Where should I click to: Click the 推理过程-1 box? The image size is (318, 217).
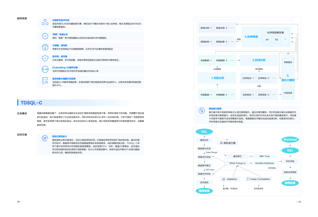pos(206,28)
